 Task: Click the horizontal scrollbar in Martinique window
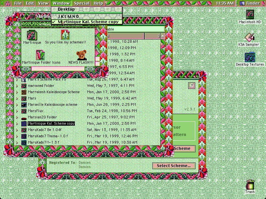58,69
